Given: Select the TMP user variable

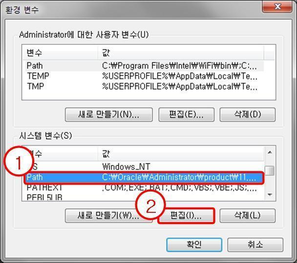Looking at the screenshot, I should (x=145, y=87).
